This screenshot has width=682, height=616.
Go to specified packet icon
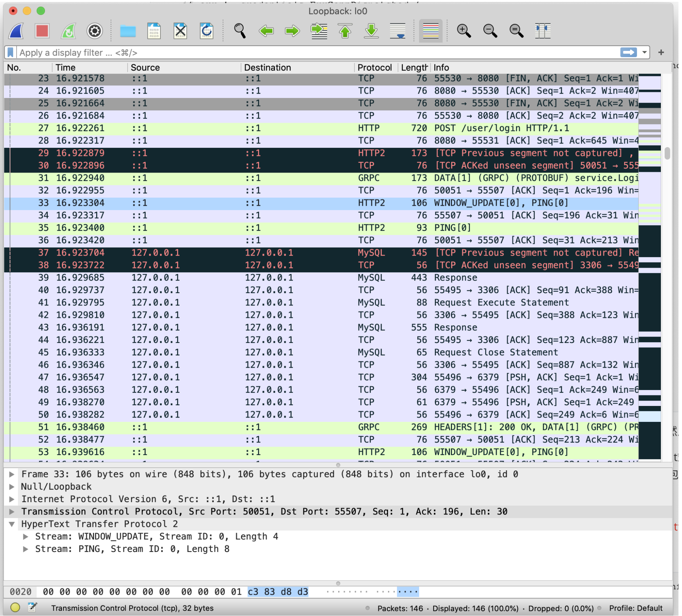pyautogui.click(x=319, y=31)
